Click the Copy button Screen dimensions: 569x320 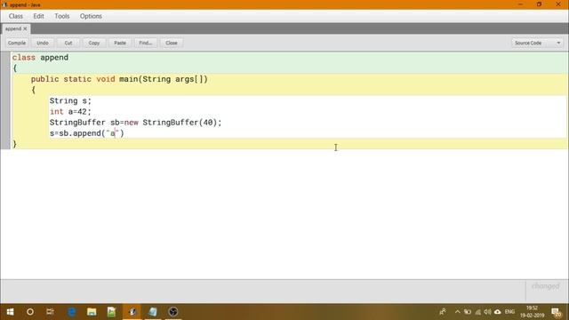point(94,43)
